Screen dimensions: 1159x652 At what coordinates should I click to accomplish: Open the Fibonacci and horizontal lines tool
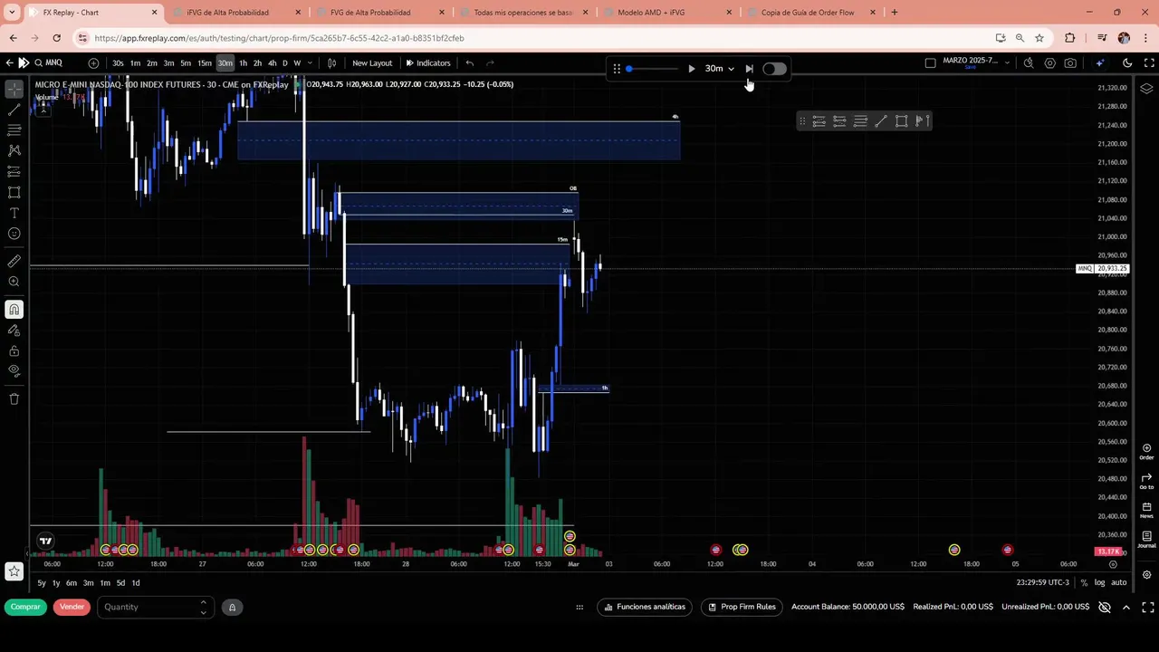coord(14,130)
